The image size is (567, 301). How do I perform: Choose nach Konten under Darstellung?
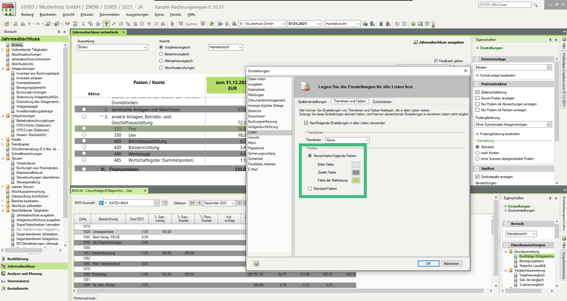tap(477, 153)
